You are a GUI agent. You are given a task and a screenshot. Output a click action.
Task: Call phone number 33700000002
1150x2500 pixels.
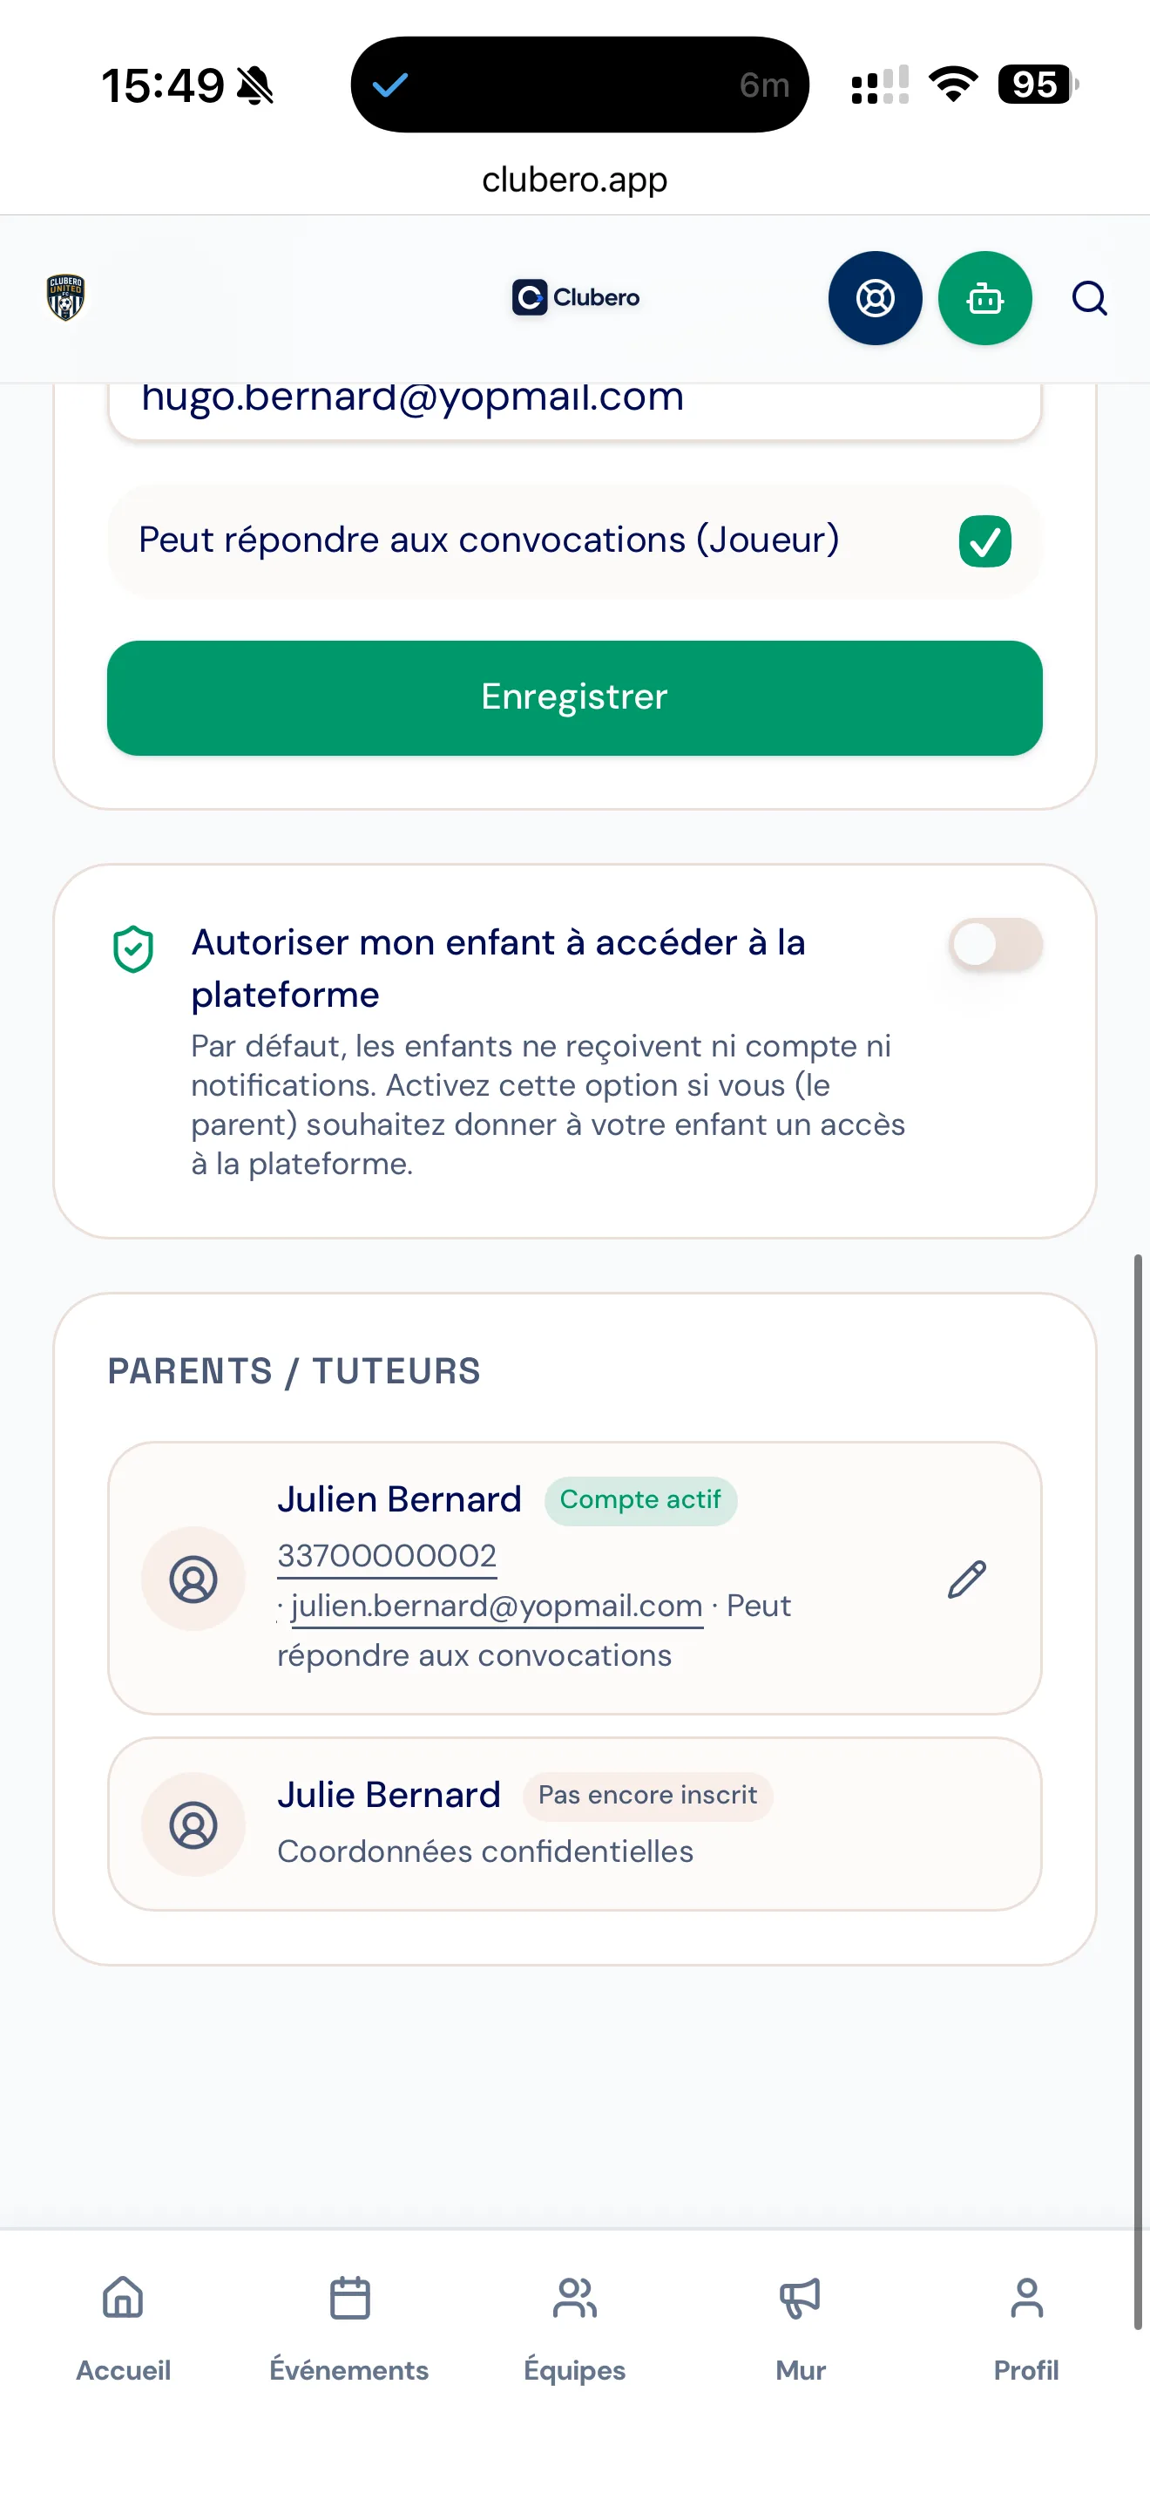387,1556
